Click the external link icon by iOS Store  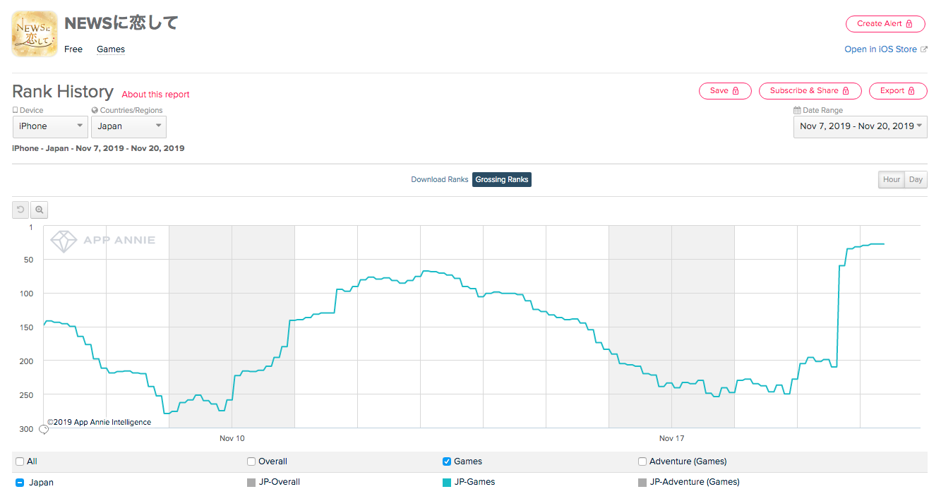pyautogui.click(x=924, y=49)
